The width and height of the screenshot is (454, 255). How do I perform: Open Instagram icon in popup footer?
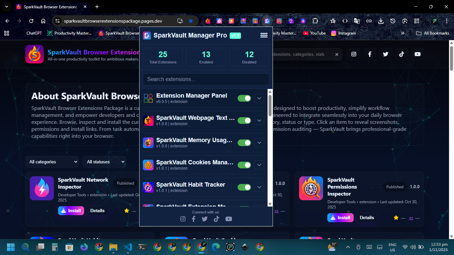[x=183, y=219]
